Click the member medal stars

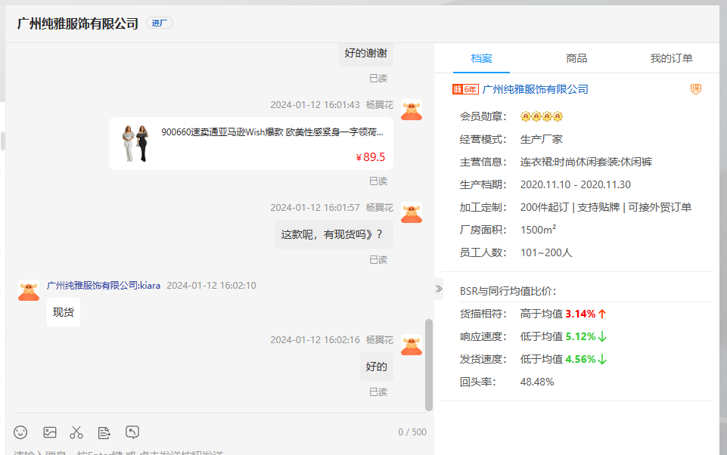[x=542, y=116]
